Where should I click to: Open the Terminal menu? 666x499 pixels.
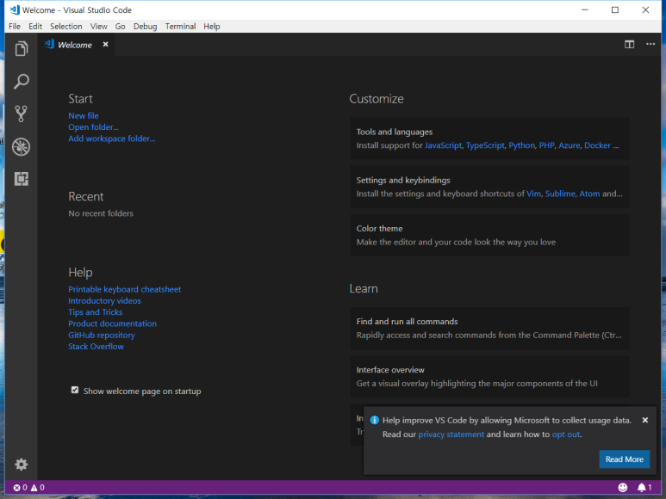click(181, 27)
